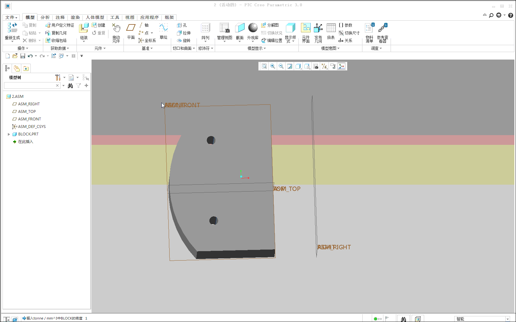Open 基准 (Datum) group dropdown
Image resolution: width=516 pixels, height=322 pixels.
click(147, 48)
